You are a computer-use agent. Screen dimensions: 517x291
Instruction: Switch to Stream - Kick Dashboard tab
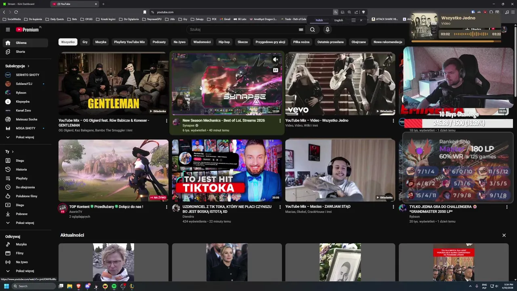(24, 4)
